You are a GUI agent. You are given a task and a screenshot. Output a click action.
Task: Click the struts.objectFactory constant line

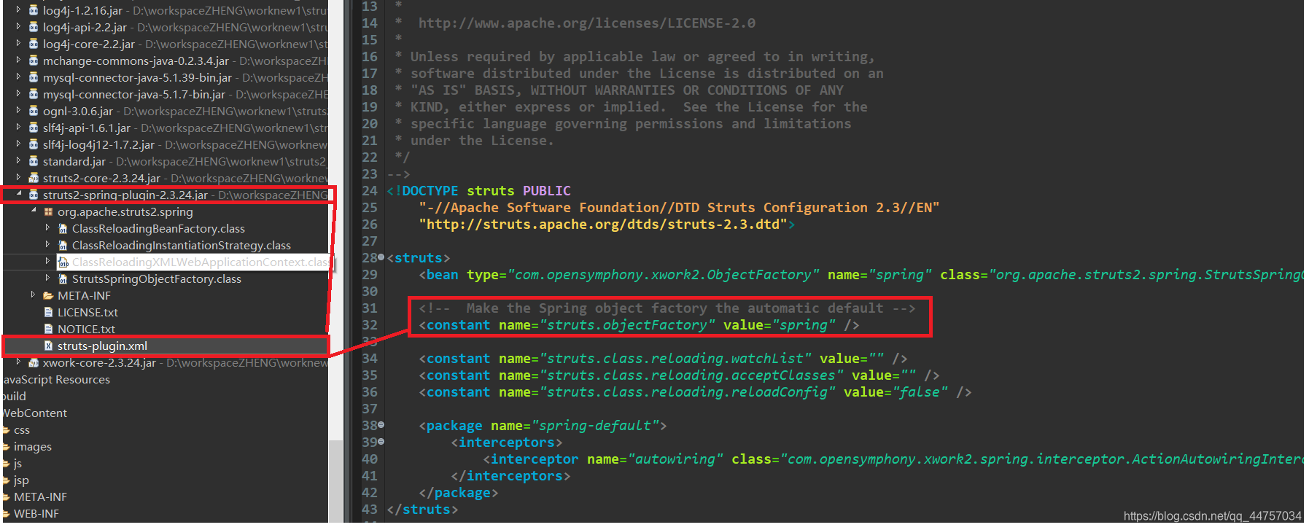(x=639, y=325)
